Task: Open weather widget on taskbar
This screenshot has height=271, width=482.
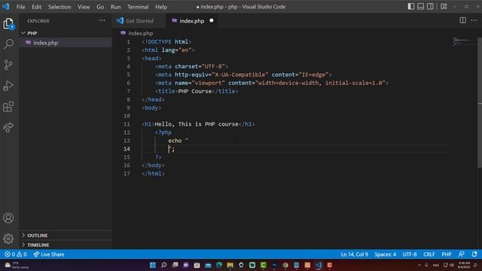Action: point(17,265)
